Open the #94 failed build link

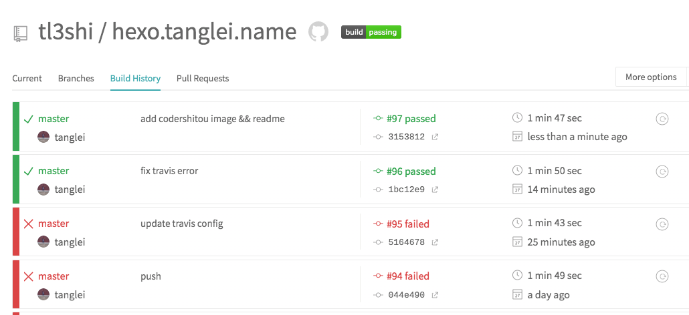tap(407, 276)
